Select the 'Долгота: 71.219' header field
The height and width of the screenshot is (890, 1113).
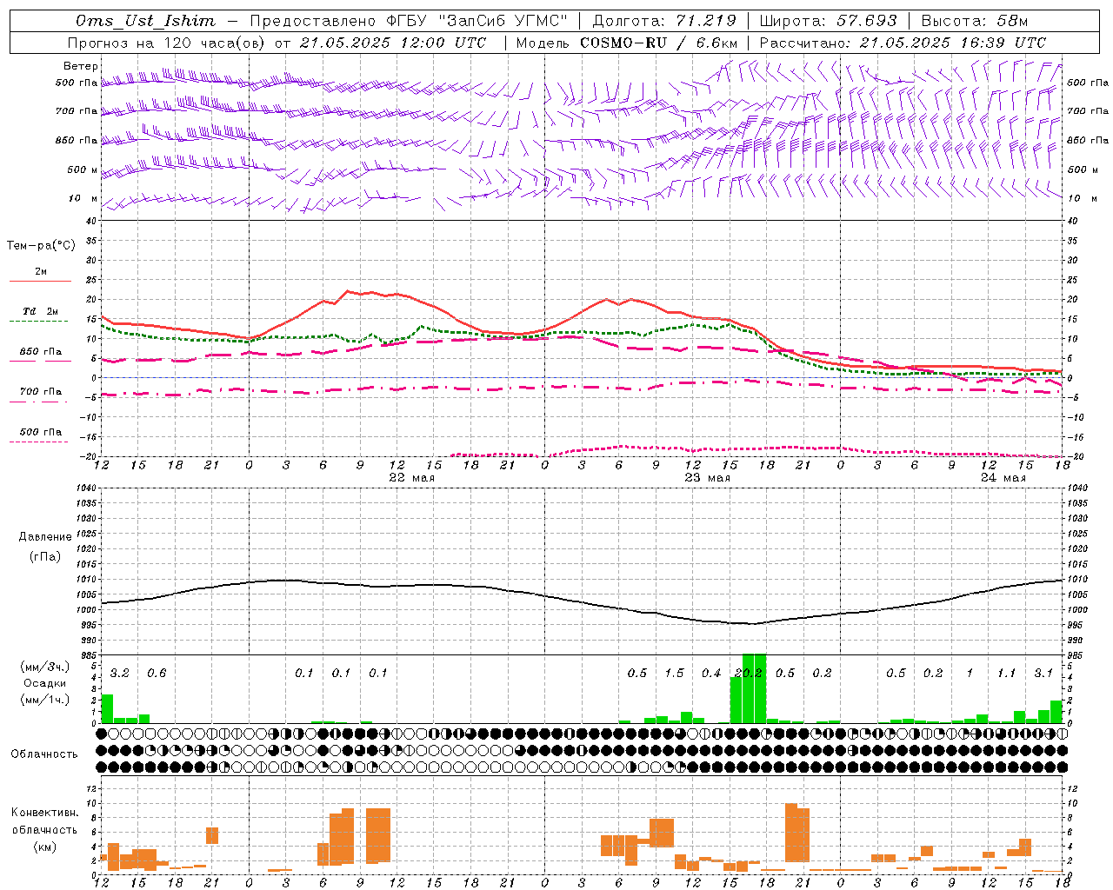664,21
